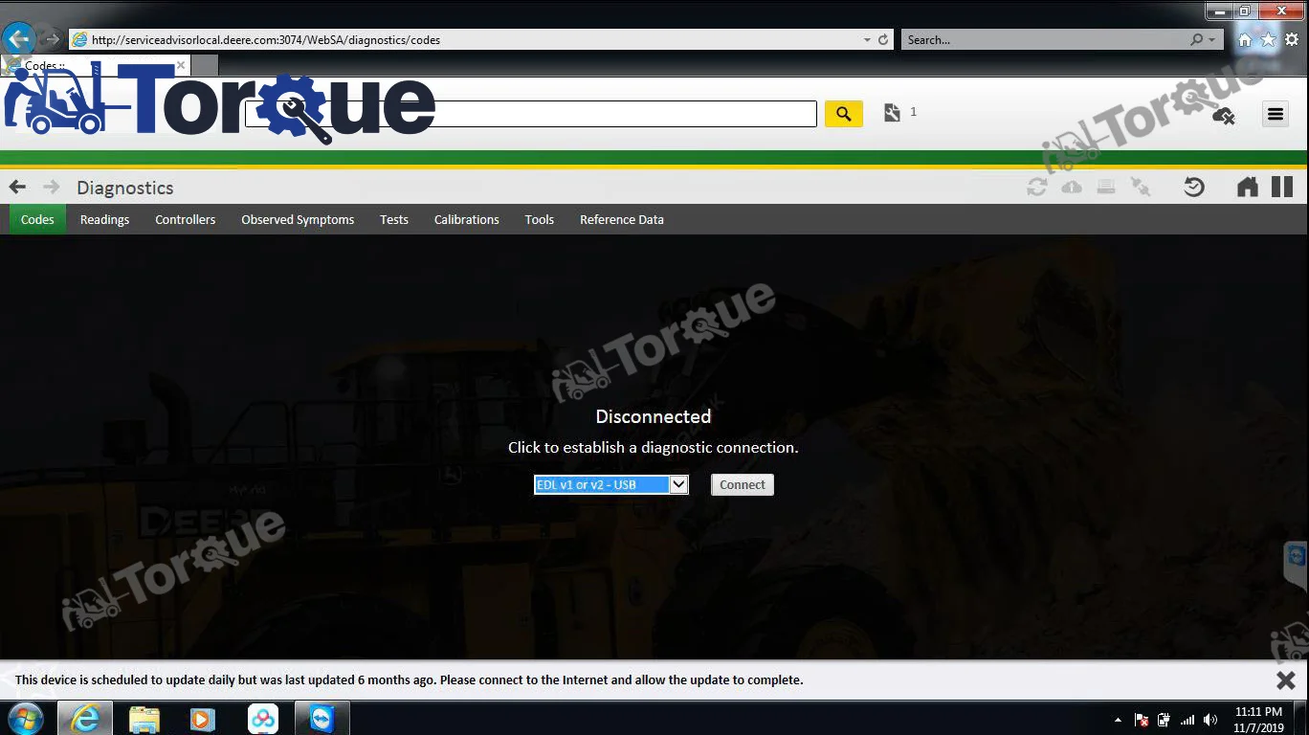Open the taskbar clock showing 11:11 PM
Screen dimensions: 1309x735
coord(1259,720)
